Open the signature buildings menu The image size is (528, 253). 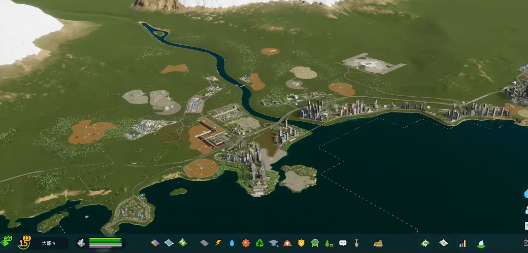pyautogui.click(x=182, y=242)
